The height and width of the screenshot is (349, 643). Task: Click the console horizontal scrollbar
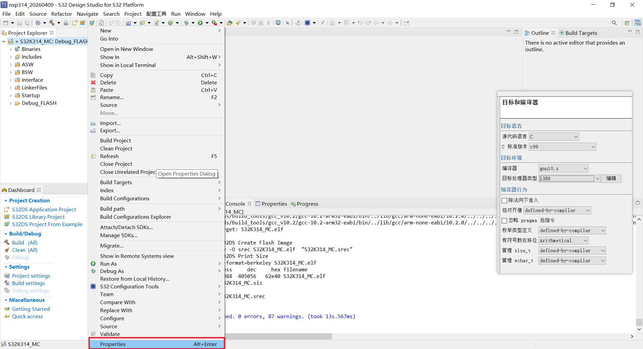coord(279,336)
